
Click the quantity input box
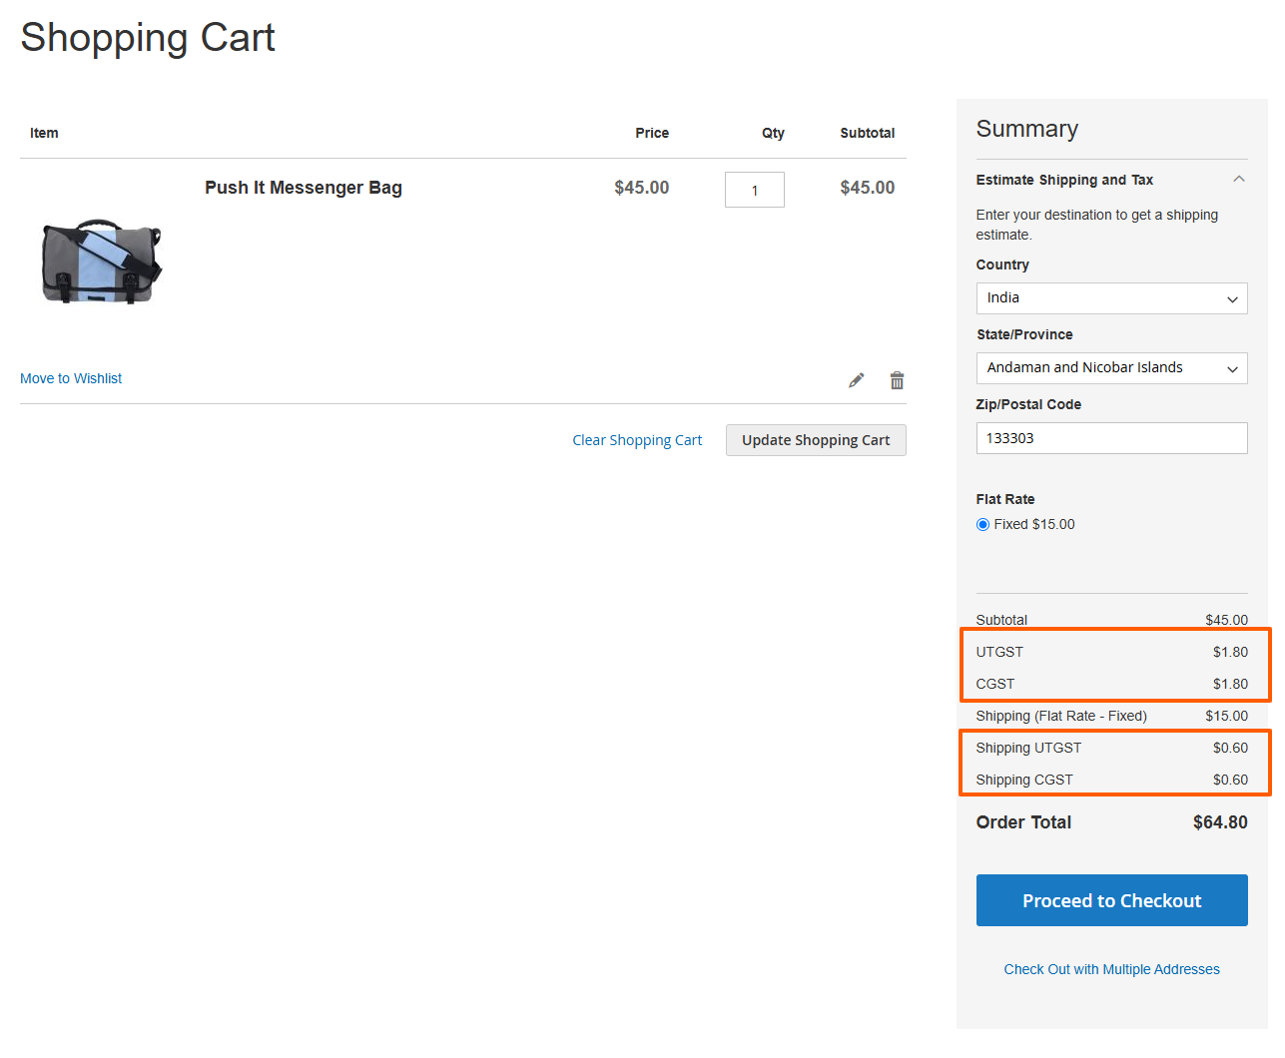(x=755, y=190)
